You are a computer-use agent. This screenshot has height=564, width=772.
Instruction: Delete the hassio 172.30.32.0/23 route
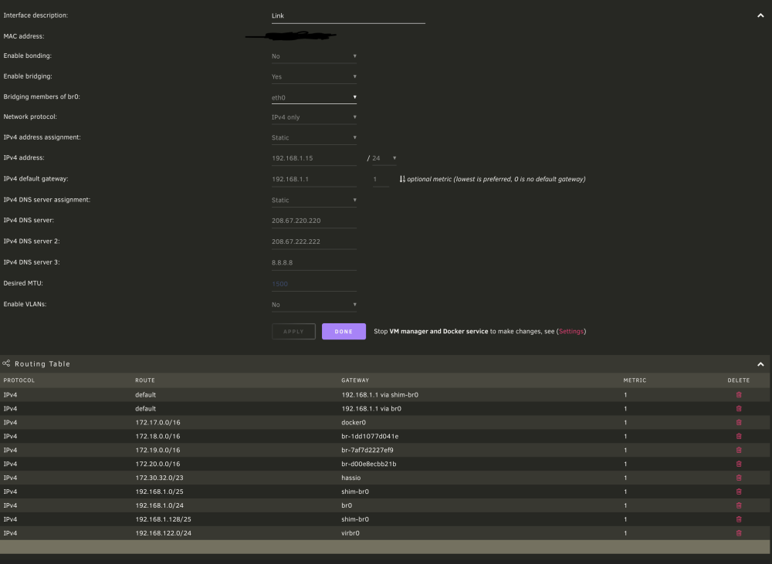(x=739, y=478)
